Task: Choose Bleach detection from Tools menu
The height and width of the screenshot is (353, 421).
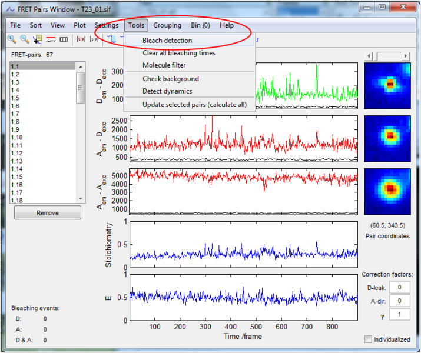Action: click(167, 41)
